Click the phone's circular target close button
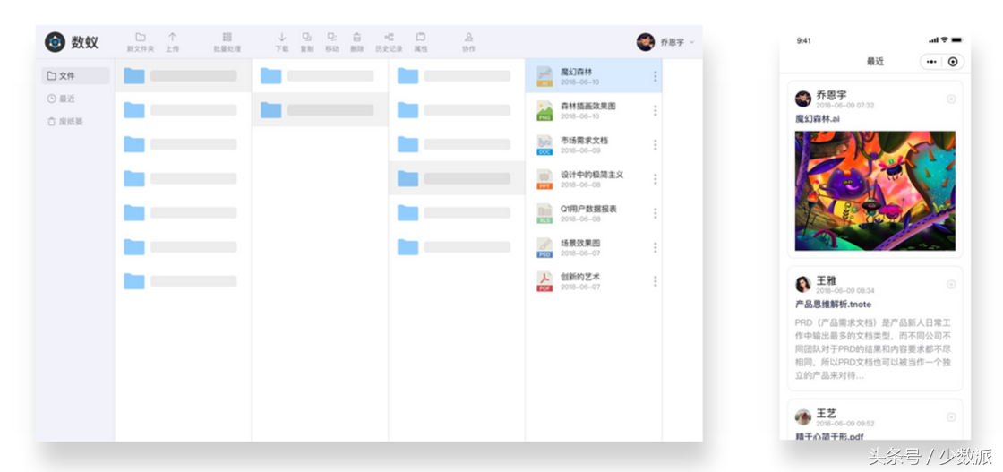Image resolution: width=1003 pixels, height=472 pixels. (x=953, y=62)
